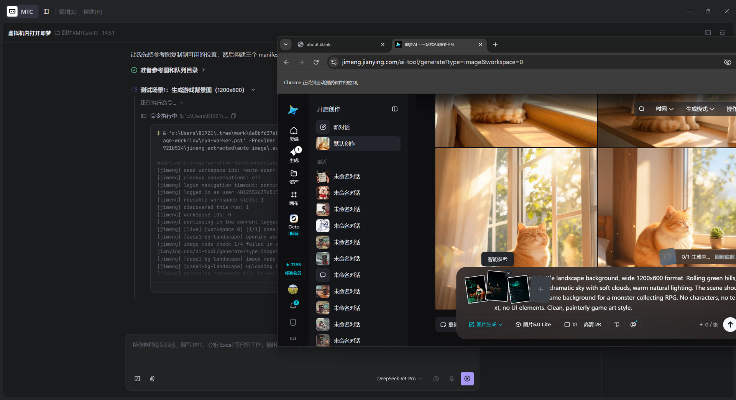Image resolution: width=736 pixels, height=400 pixels.
Task: Click the 智能参考 label
Action: [x=498, y=259]
